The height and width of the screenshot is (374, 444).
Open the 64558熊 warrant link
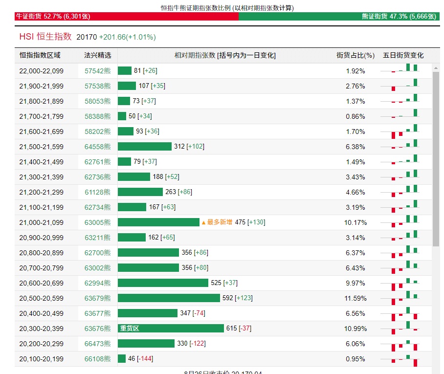pos(97,147)
